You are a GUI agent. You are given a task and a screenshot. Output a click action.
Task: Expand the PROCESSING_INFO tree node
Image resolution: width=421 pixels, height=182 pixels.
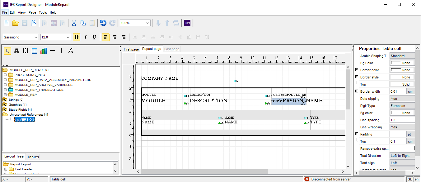[5, 75]
